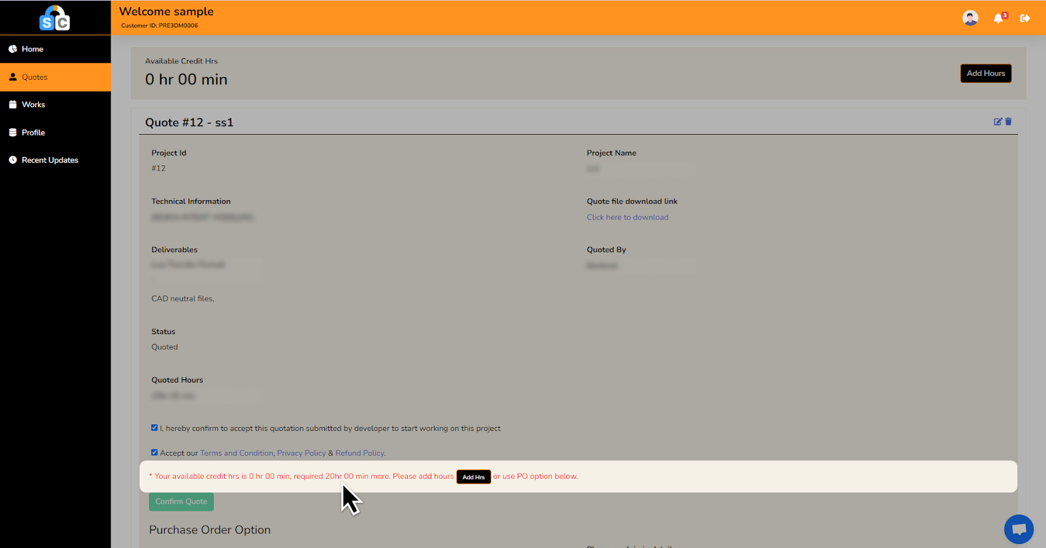
Task: Uncheck the confirm quotation acceptance checkbox
Action: (154, 428)
